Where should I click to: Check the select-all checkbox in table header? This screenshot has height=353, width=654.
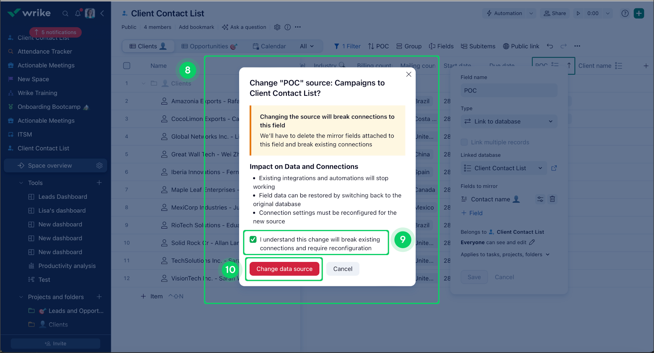[x=127, y=66]
